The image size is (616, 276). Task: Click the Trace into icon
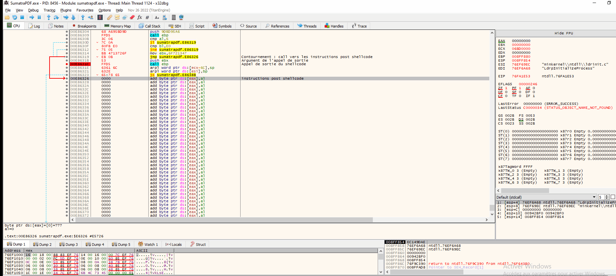(66, 17)
